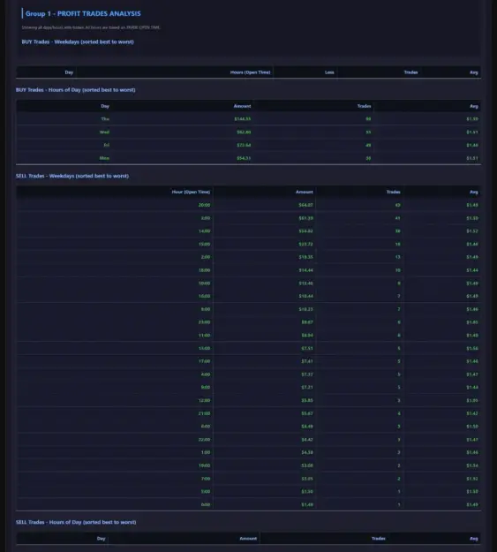Click the BUY Trades - Weekdays section title

pos(78,42)
